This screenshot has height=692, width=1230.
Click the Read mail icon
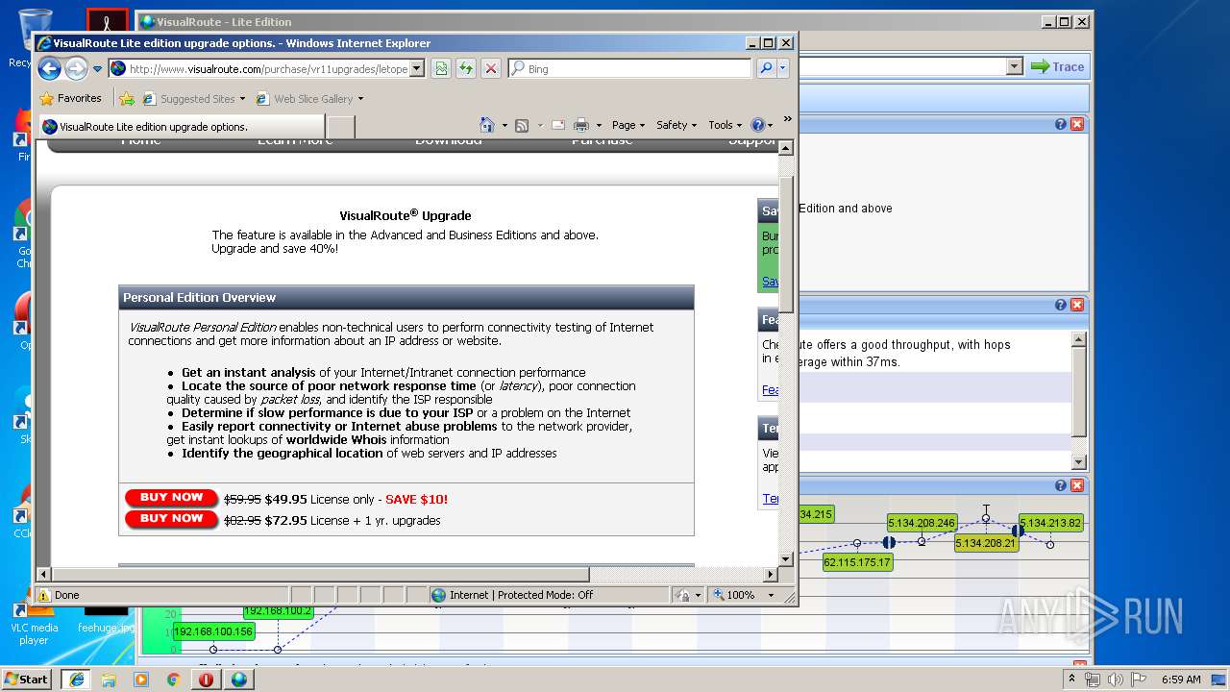(557, 125)
